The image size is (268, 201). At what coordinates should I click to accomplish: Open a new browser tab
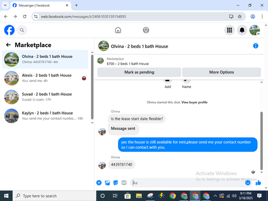point(76,5)
